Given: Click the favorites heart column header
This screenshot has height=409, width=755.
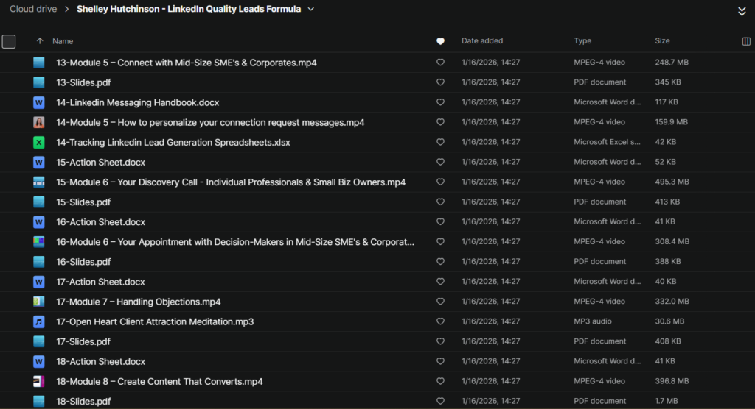Looking at the screenshot, I should (x=440, y=41).
